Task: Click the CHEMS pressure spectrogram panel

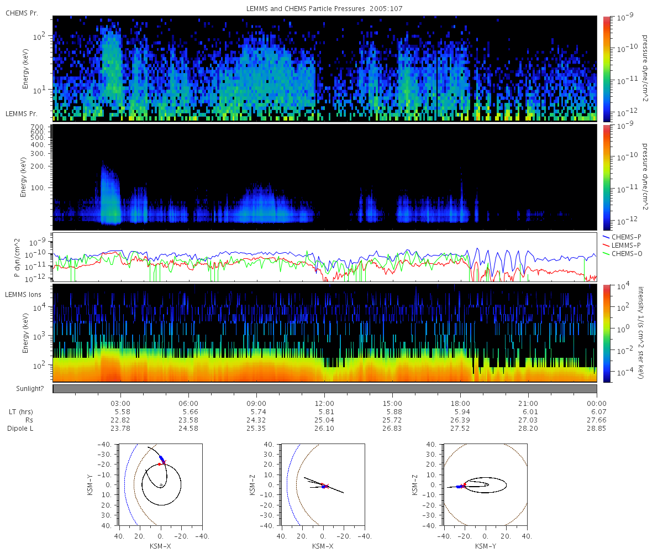Action: coord(325,69)
